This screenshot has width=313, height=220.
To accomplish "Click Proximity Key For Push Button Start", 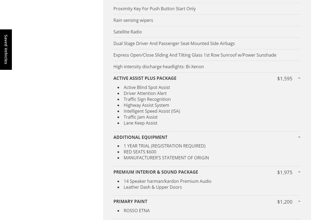I will (x=154, y=9).
